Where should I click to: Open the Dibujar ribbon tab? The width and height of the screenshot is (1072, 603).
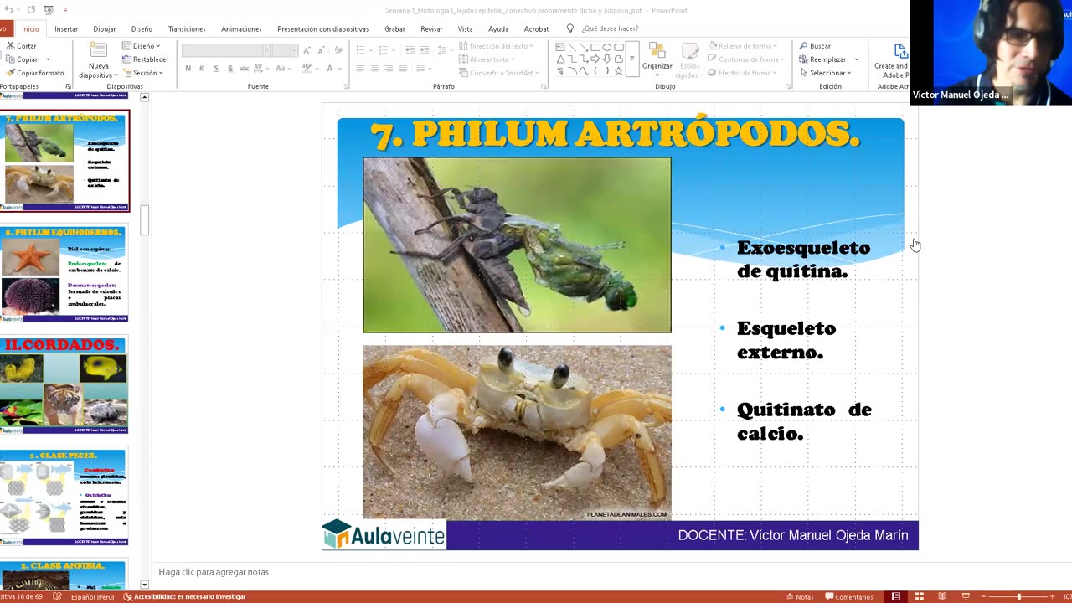click(x=105, y=28)
